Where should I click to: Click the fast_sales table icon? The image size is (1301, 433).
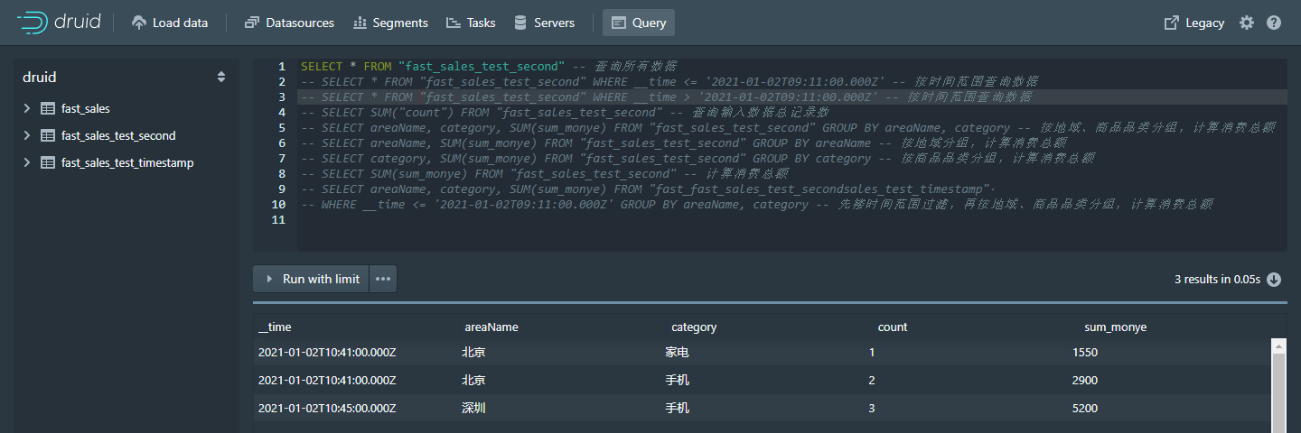48,108
